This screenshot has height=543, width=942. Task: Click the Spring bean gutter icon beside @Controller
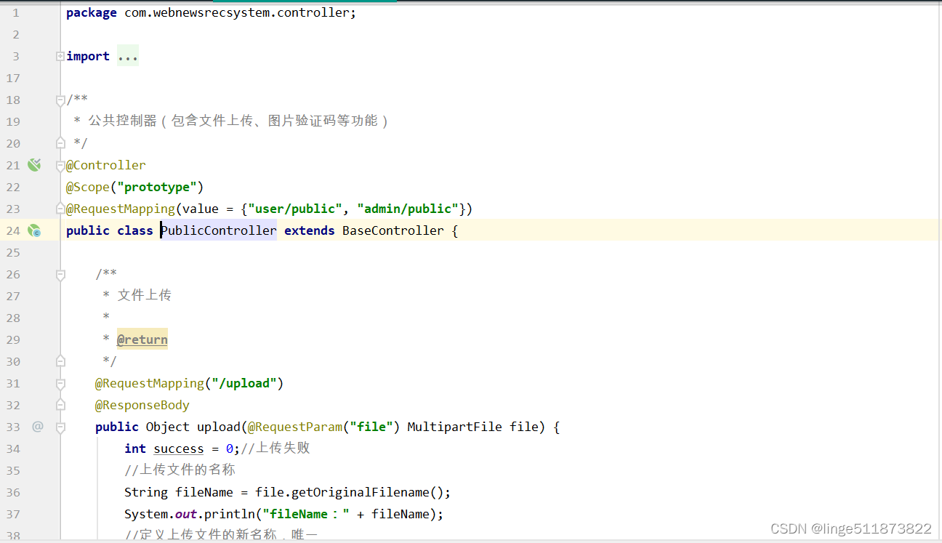34,165
